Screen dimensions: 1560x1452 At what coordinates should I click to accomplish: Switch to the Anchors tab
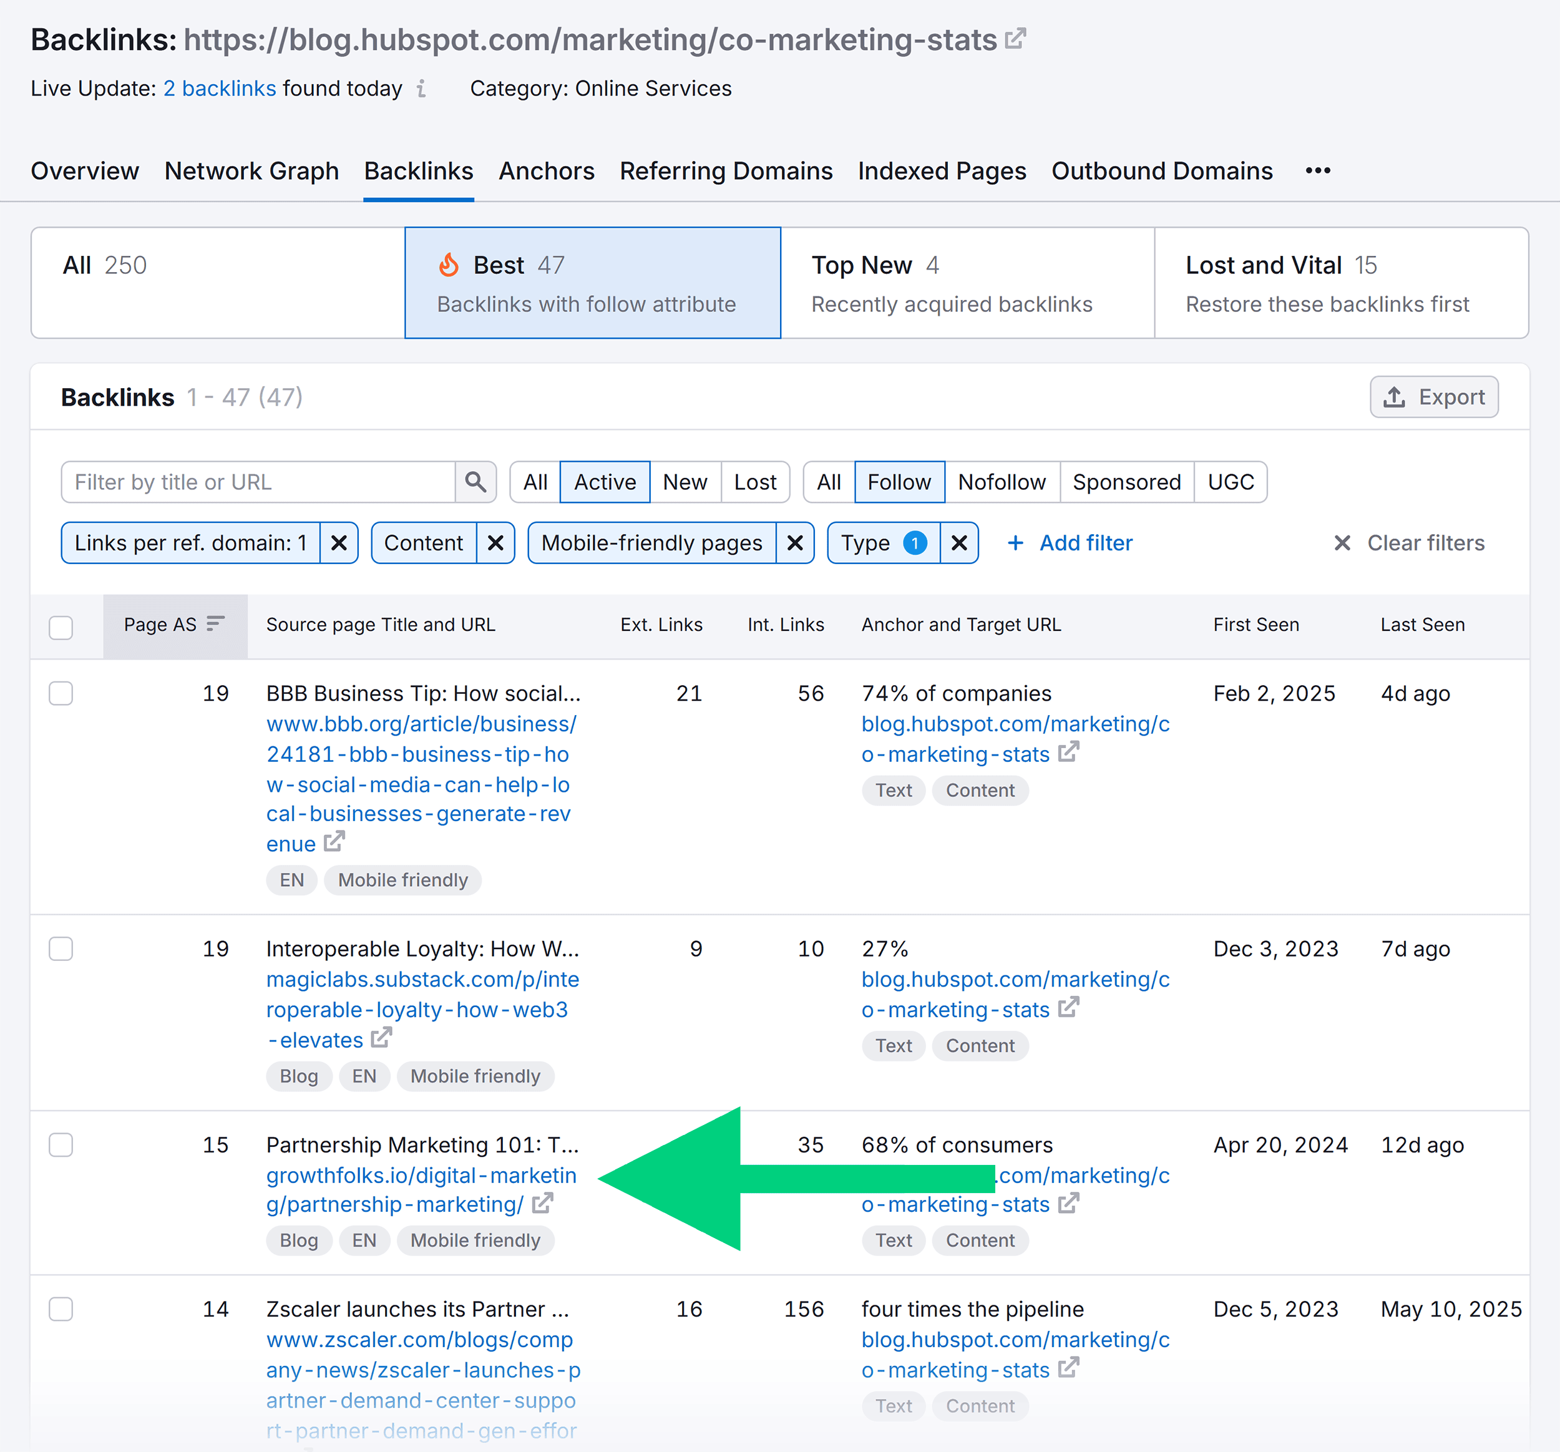click(x=547, y=171)
